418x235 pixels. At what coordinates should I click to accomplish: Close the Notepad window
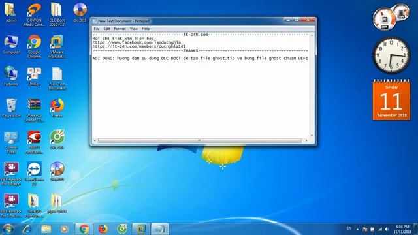(x=308, y=20)
